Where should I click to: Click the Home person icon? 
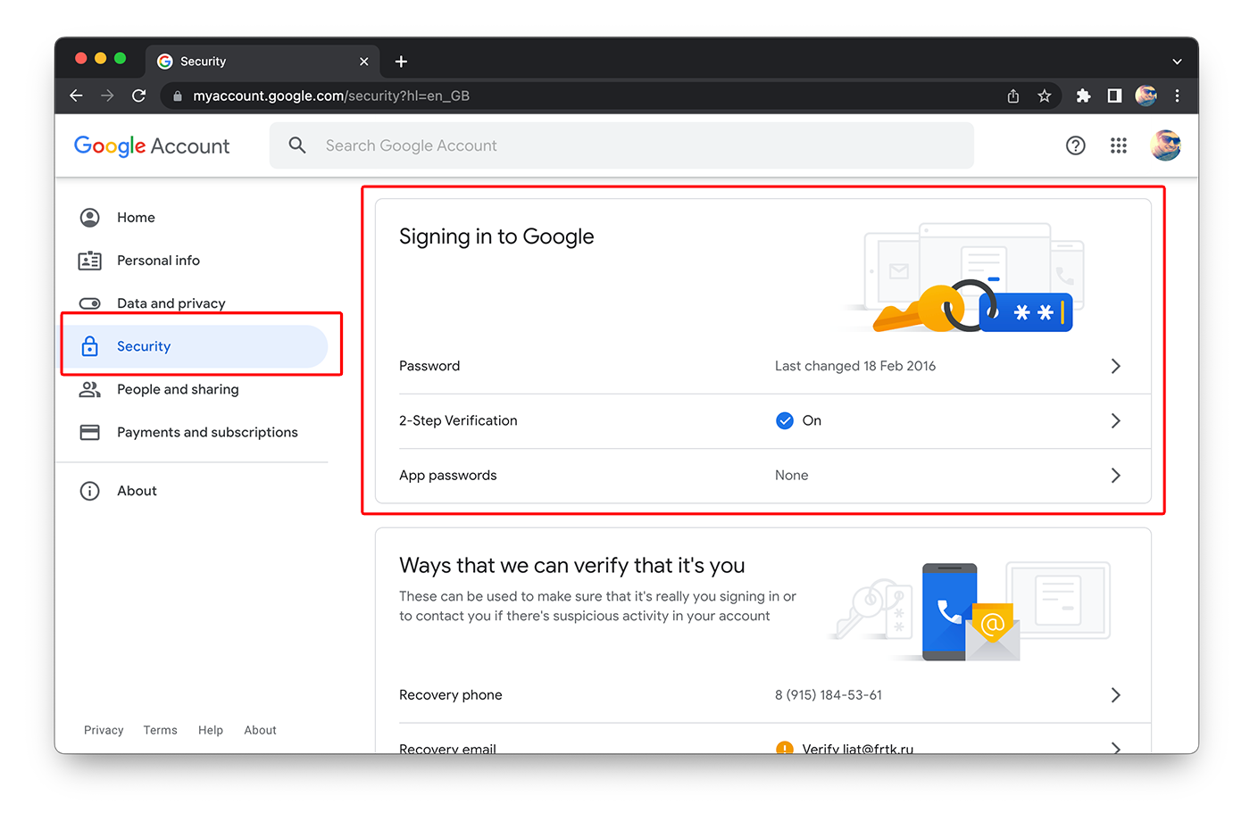point(90,218)
